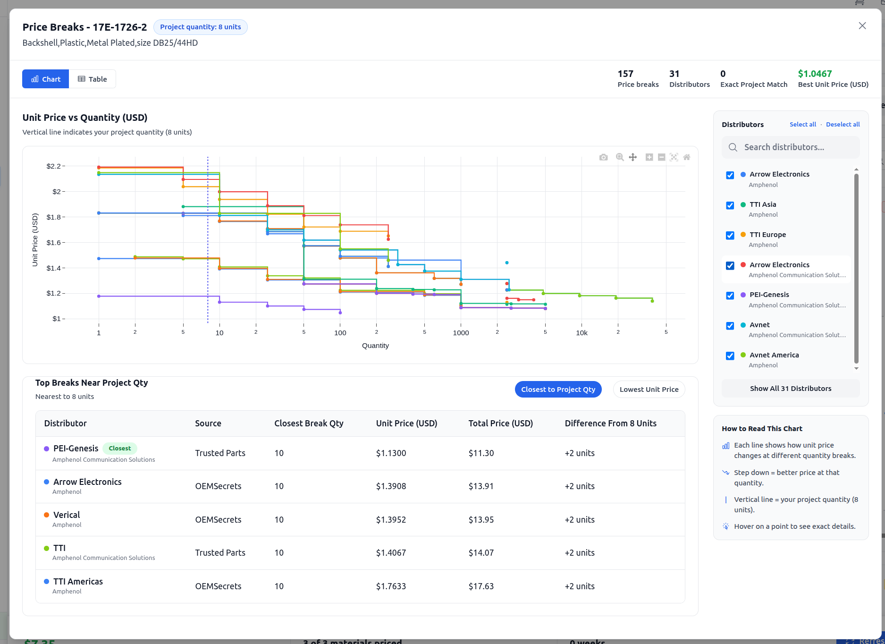This screenshot has width=885, height=644.
Task: Reset chart axes with the home icon
Action: click(687, 157)
